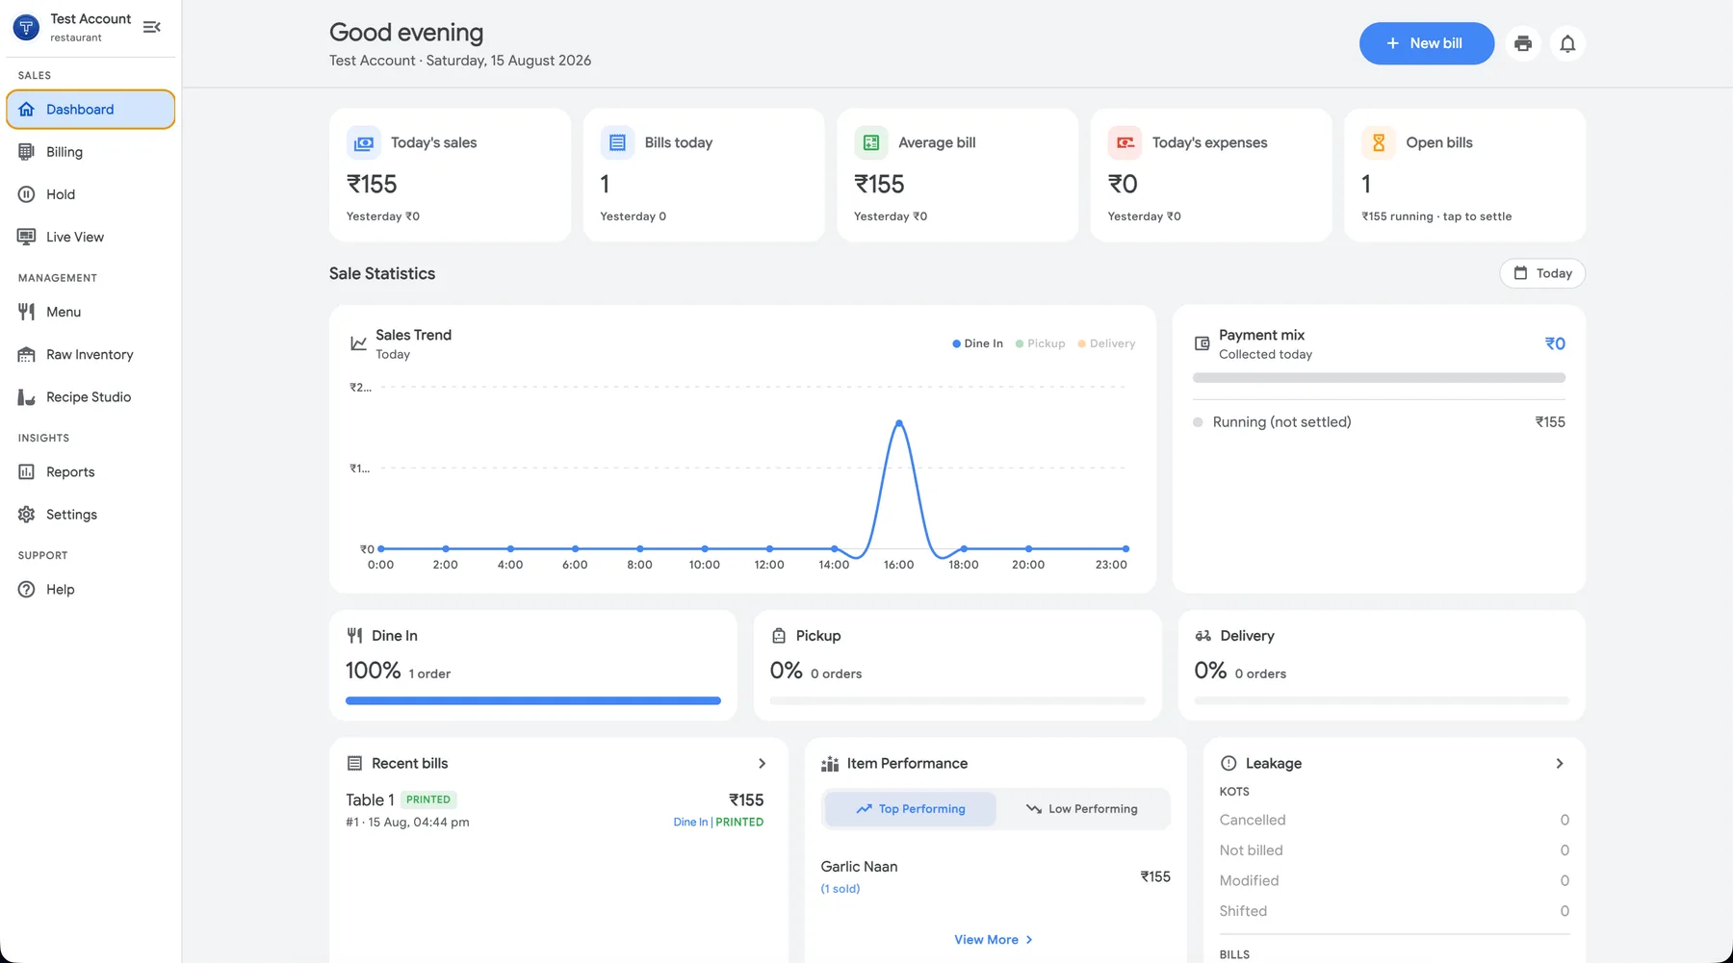Viewport: 1733px width, 963px height.
Task: Expand Recent bills with chevron arrow
Action: click(762, 764)
